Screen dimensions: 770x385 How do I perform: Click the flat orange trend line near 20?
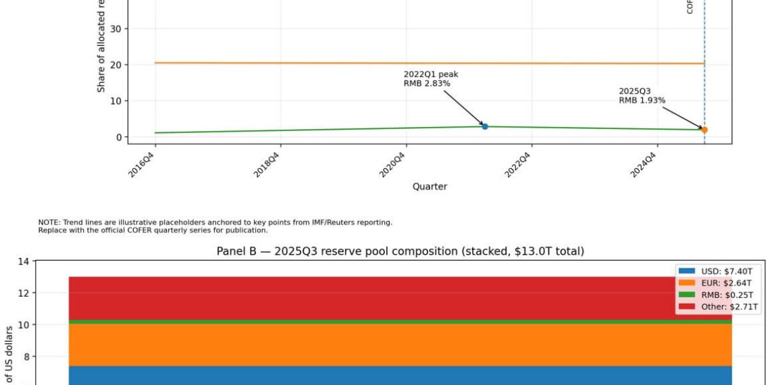(338, 63)
